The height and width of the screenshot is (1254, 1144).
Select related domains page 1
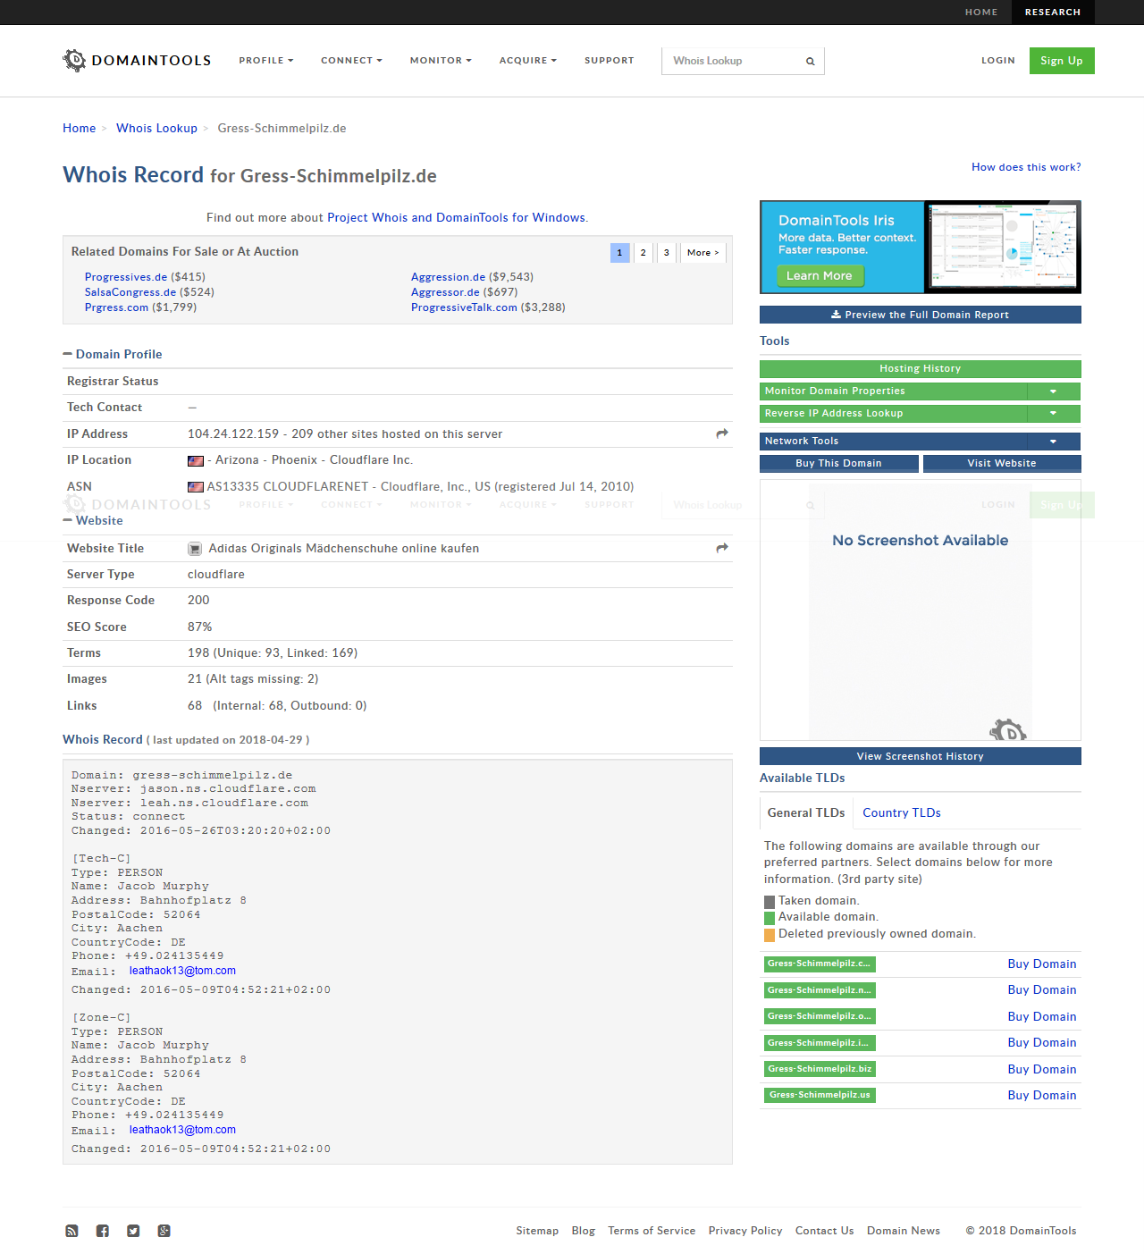[619, 253]
